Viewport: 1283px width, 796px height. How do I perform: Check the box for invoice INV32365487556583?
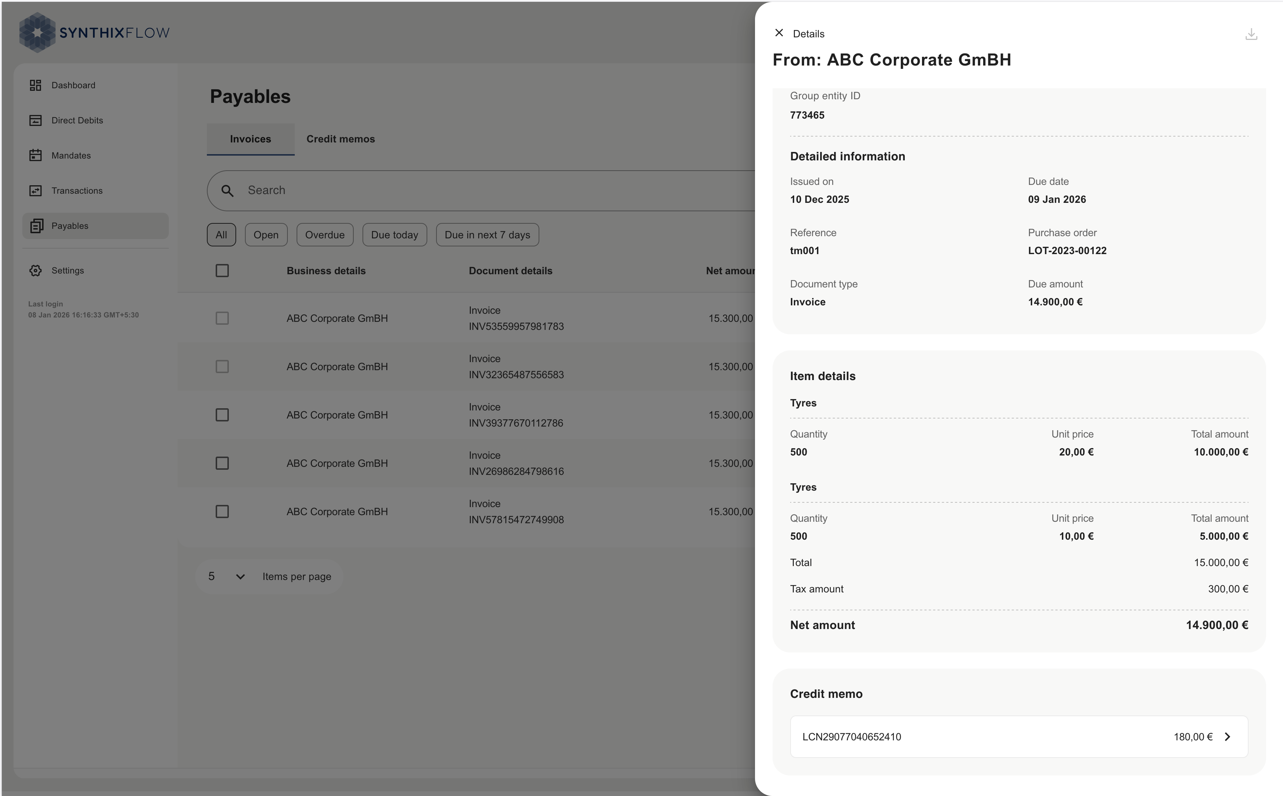(222, 367)
